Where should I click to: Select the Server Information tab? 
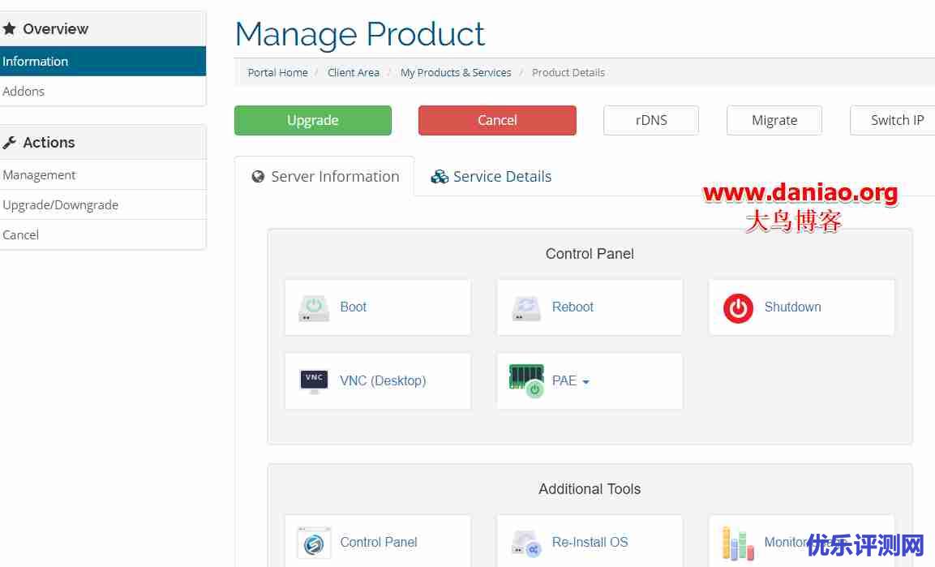(324, 177)
